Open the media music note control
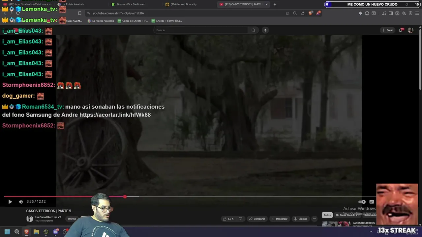Image resolution: width=422 pixels, height=237 pixels. pos(384,13)
